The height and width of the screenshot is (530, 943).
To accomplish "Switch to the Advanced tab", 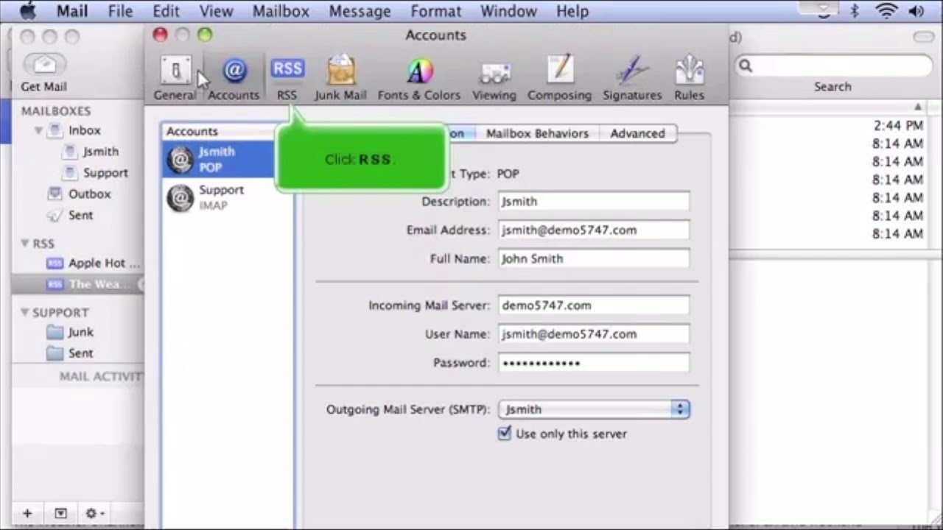I will click(x=637, y=133).
